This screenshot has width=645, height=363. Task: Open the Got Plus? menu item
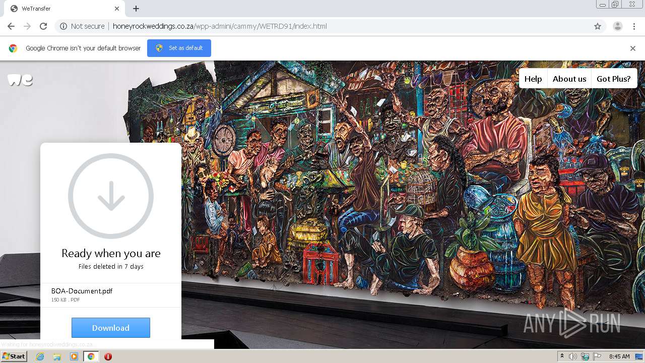pyautogui.click(x=614, y=79)
